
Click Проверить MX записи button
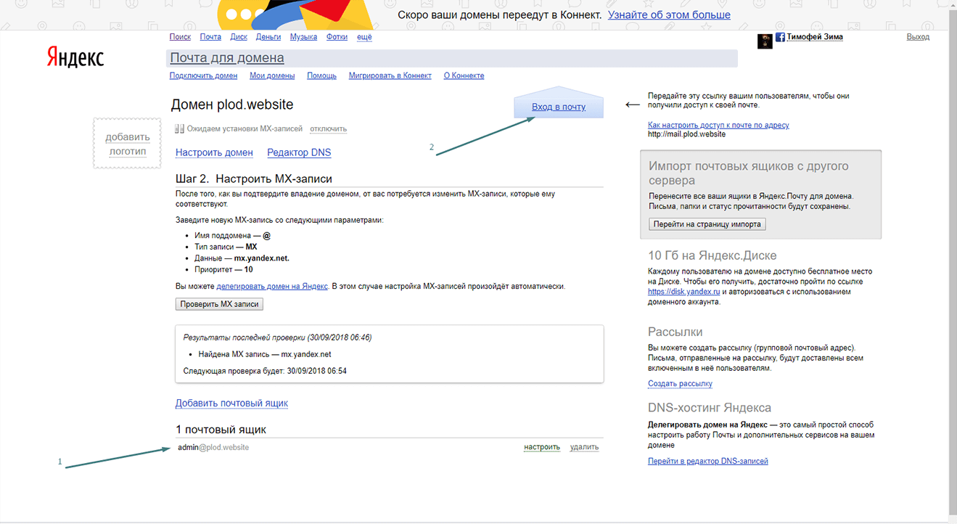[219, 304]
